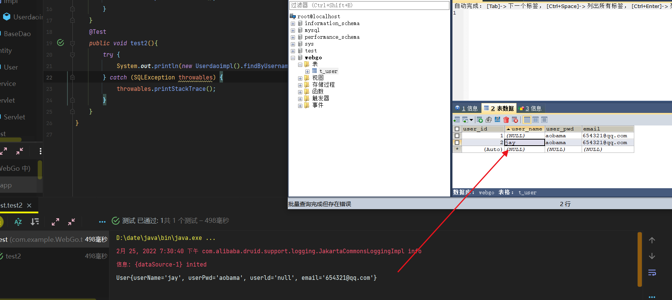Click the t_user table icon in object browser
672x300 pixels.
pos(314,71)
